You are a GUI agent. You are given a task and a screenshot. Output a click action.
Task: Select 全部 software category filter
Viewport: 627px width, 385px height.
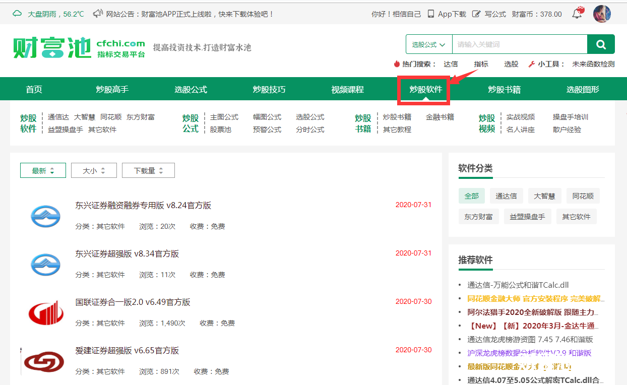[x=472, y=196]
